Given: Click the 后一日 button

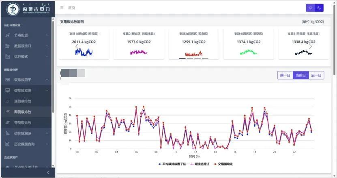Looking at the screenshot, I should (316, 75).
